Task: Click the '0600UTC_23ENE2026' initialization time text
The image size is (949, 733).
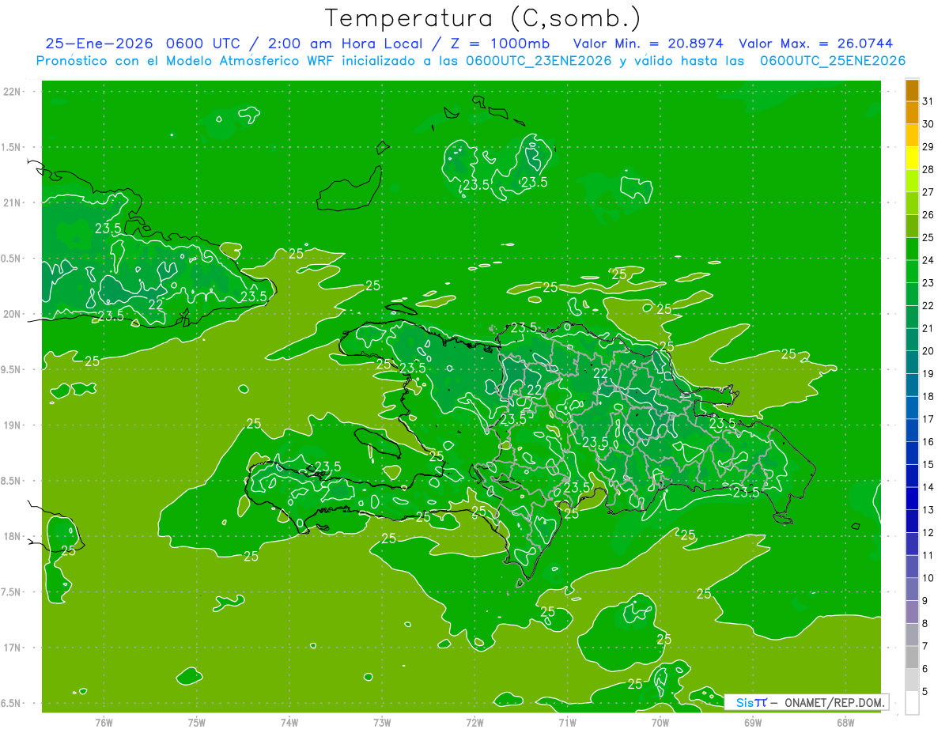Action: click(x=539, y=61)
